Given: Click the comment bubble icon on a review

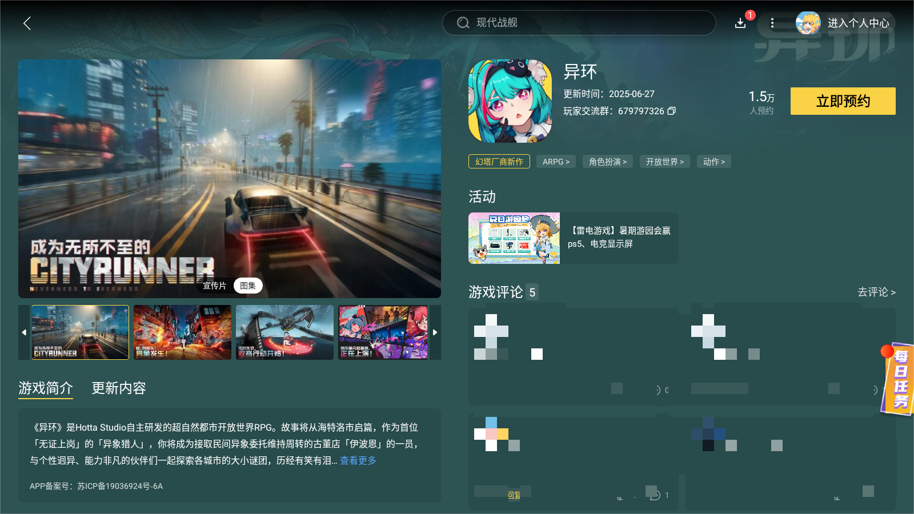Looking at the screenshot, I should click(x=653, y=495).
